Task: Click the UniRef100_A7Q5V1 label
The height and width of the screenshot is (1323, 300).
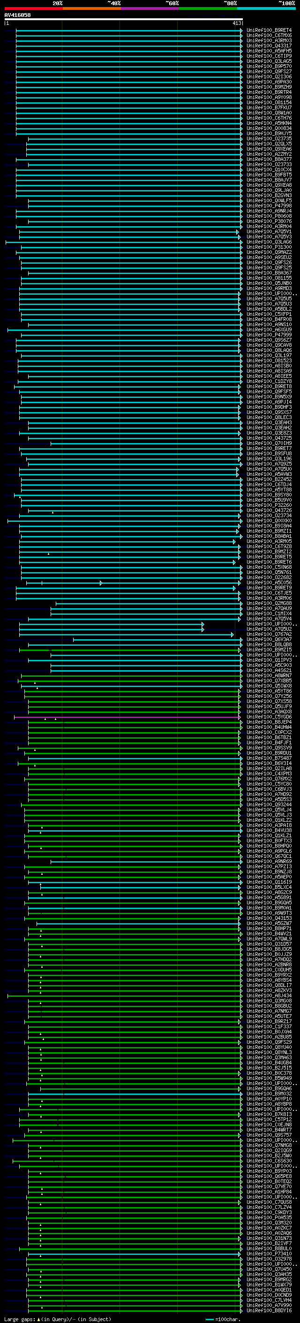Action: [x=269, y=232]
